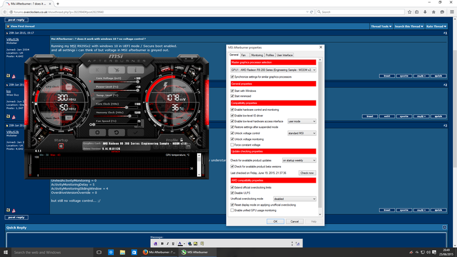Expand Rate Thread menu
This screenshot has width=457, height=257.
click(436, 26)
